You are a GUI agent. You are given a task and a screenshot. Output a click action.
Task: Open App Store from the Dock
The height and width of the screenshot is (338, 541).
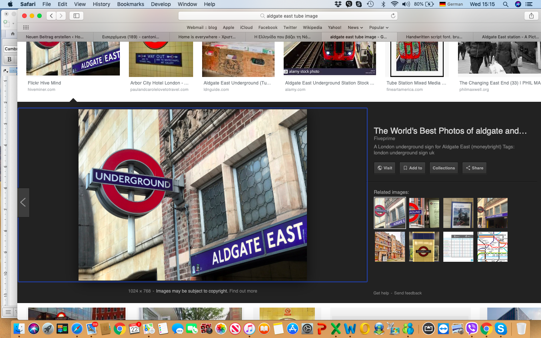click(x=293, y=329)
